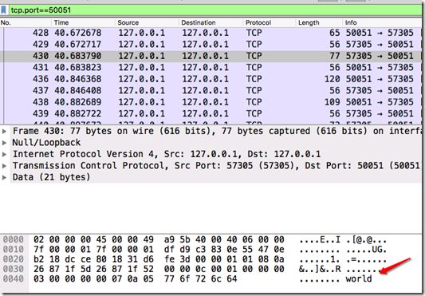425x296 pixels.
Task: Expand Internet Protocol Version 4 section
Action: click(x=4, y=154)
